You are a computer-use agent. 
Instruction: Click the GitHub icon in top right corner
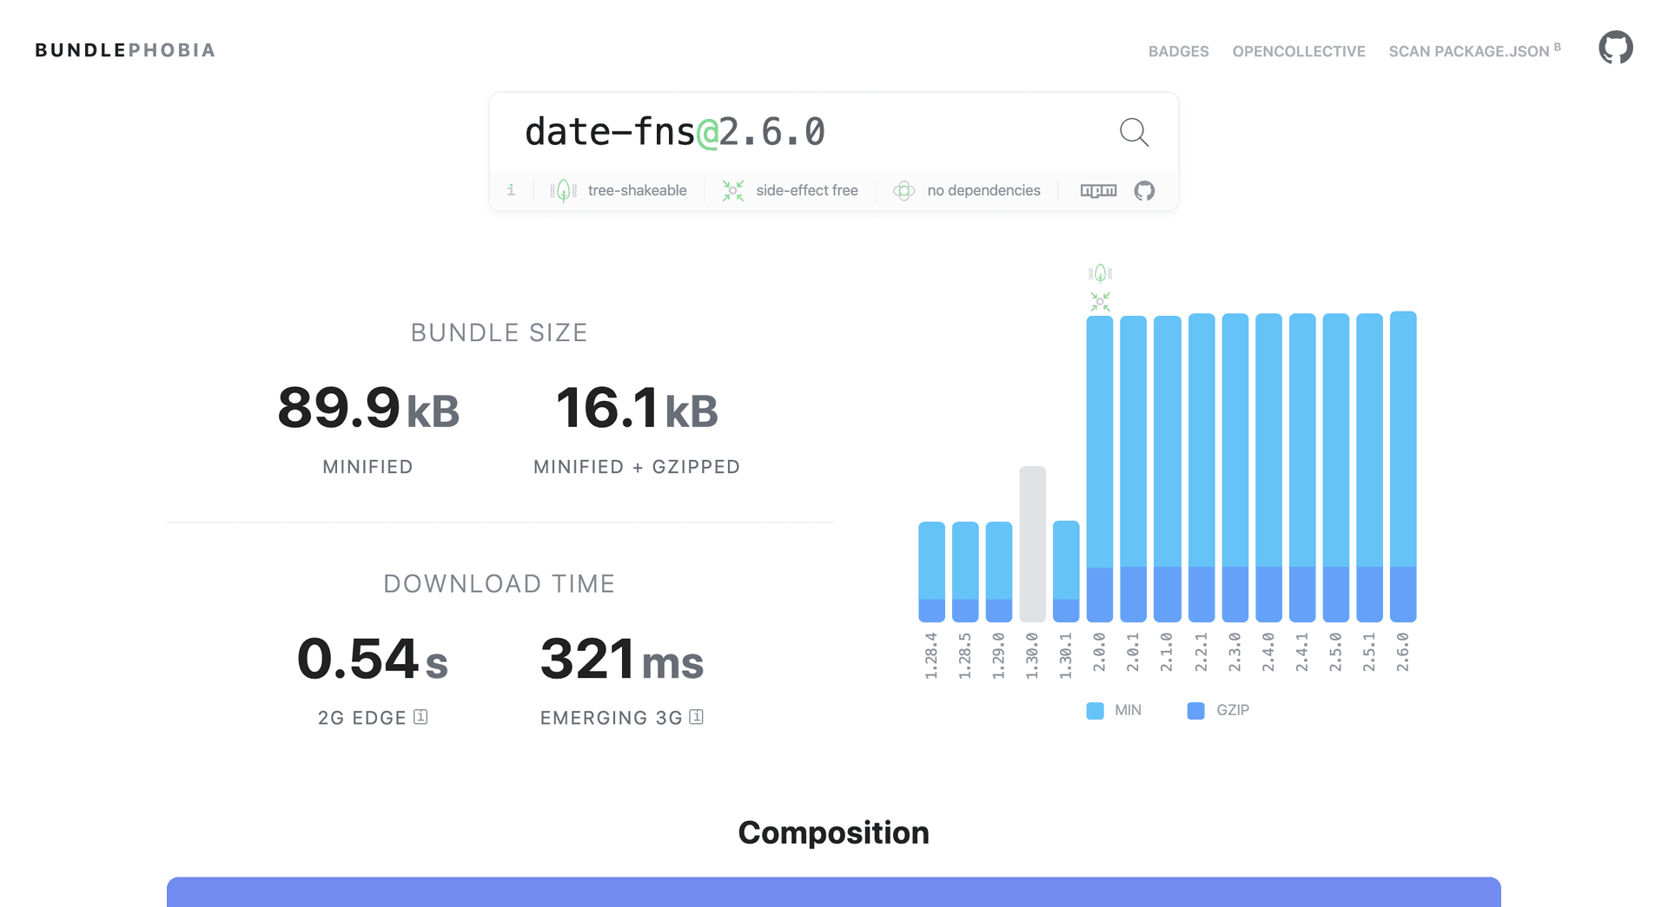[x=1616, y=48]
